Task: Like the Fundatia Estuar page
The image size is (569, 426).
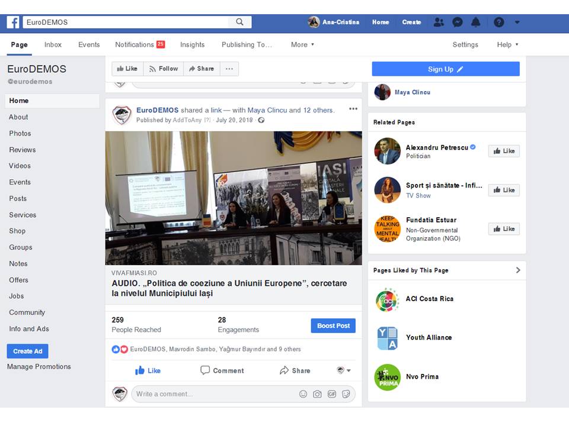Action: 504,229
